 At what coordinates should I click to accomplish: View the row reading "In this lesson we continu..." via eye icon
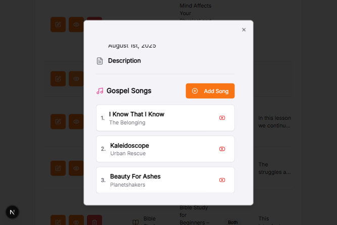[x=76, y=121]
